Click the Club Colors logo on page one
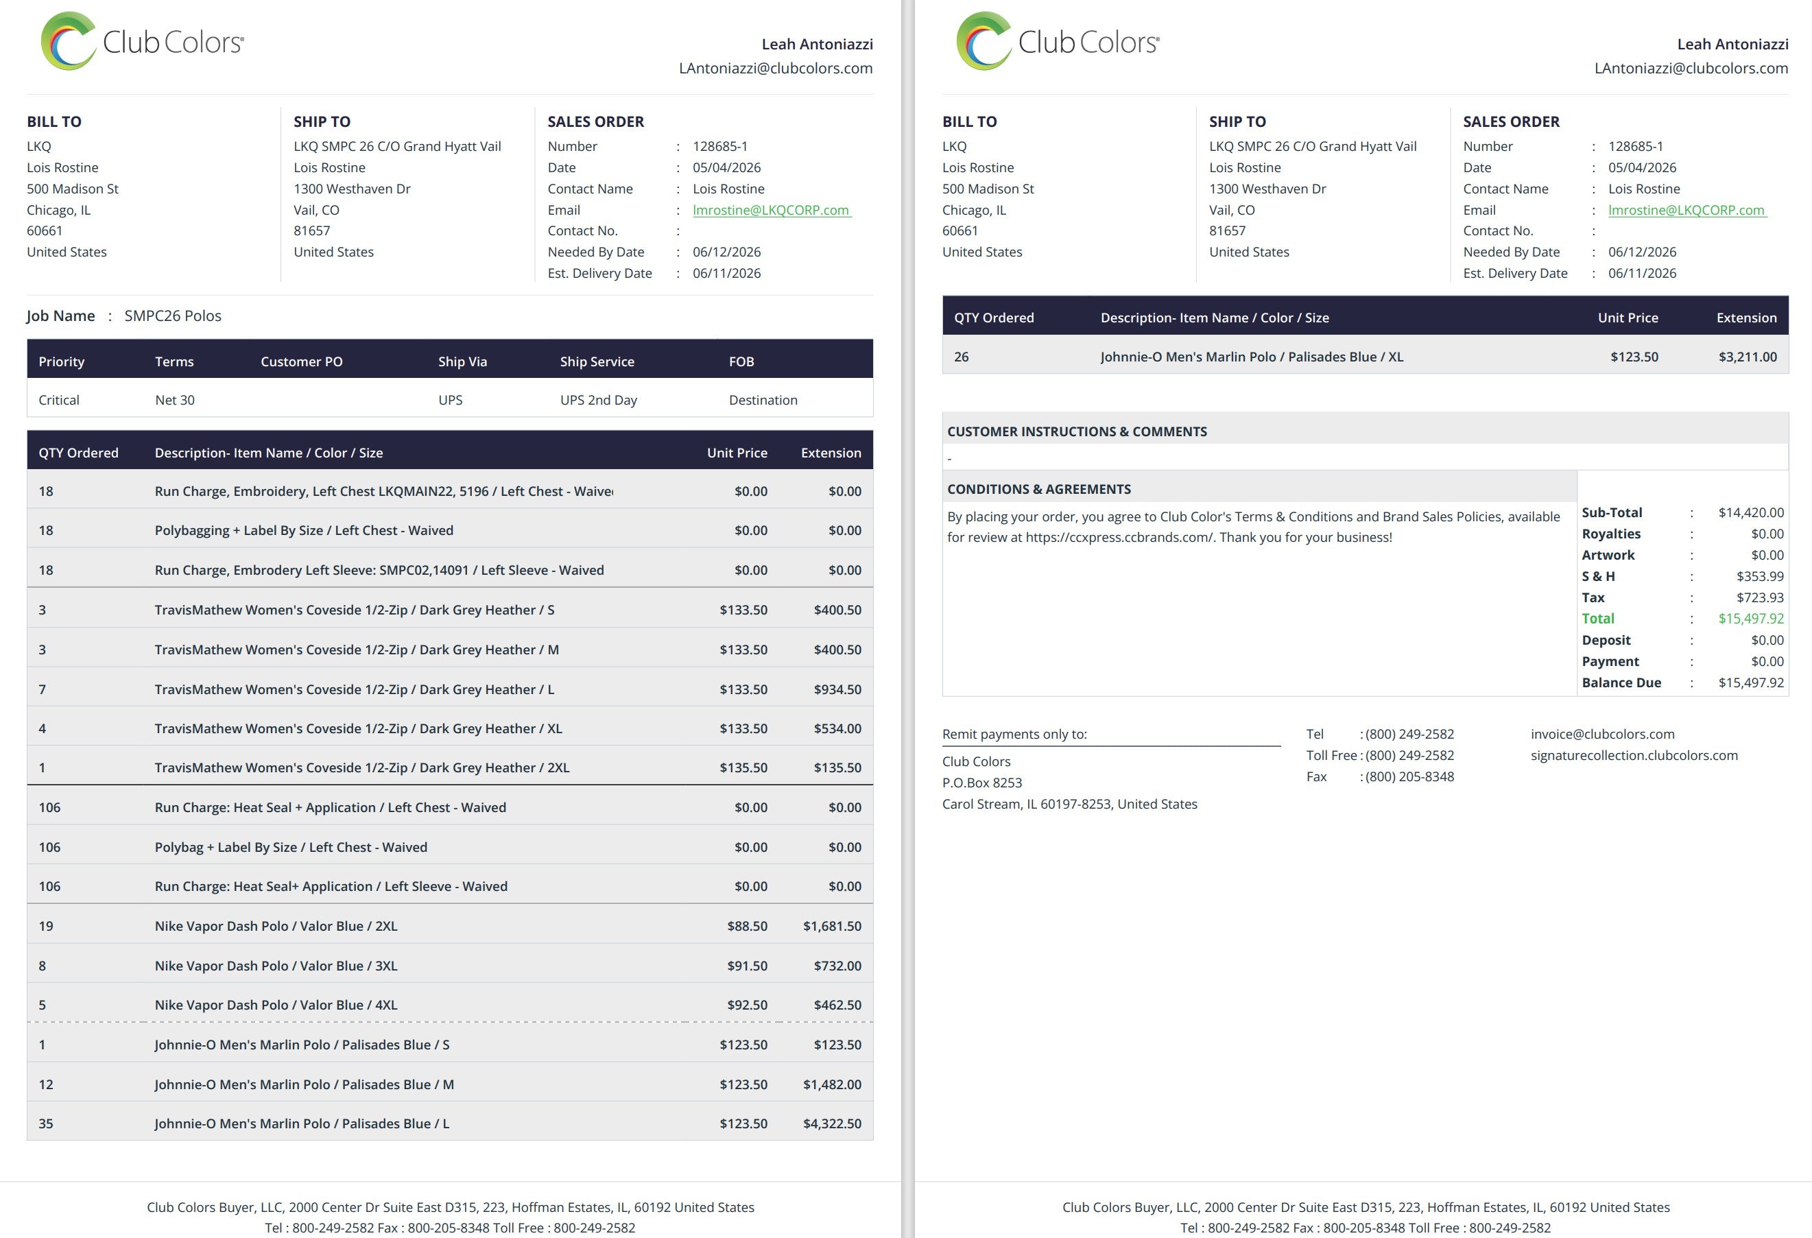1812x1238 pixels. click(143, 41)
